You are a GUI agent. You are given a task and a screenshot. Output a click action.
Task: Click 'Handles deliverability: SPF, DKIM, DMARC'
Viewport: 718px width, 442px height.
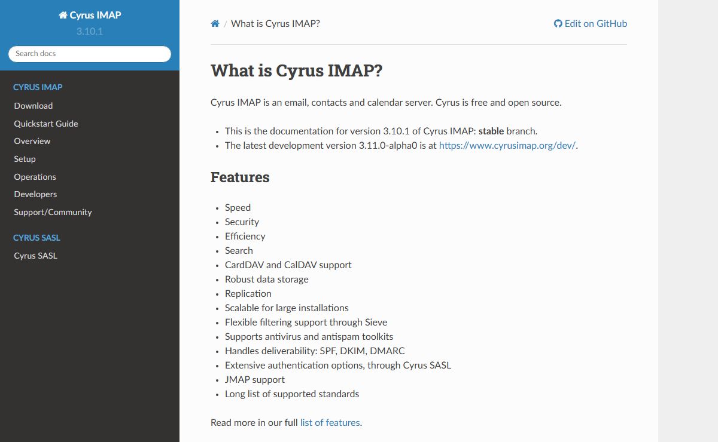pyautogui.click(x=315, y=351)
